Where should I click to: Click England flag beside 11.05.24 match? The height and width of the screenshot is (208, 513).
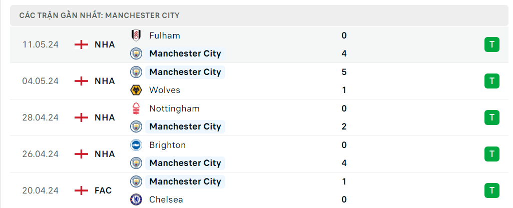click(81, 44)
